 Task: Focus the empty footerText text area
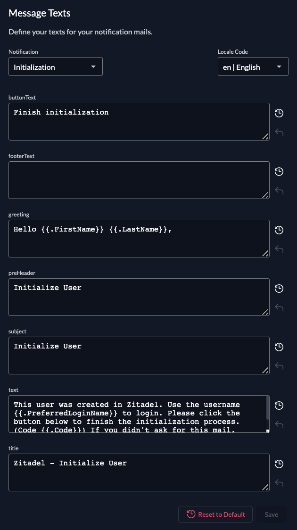pyautogui.click(x=139, y=180)
